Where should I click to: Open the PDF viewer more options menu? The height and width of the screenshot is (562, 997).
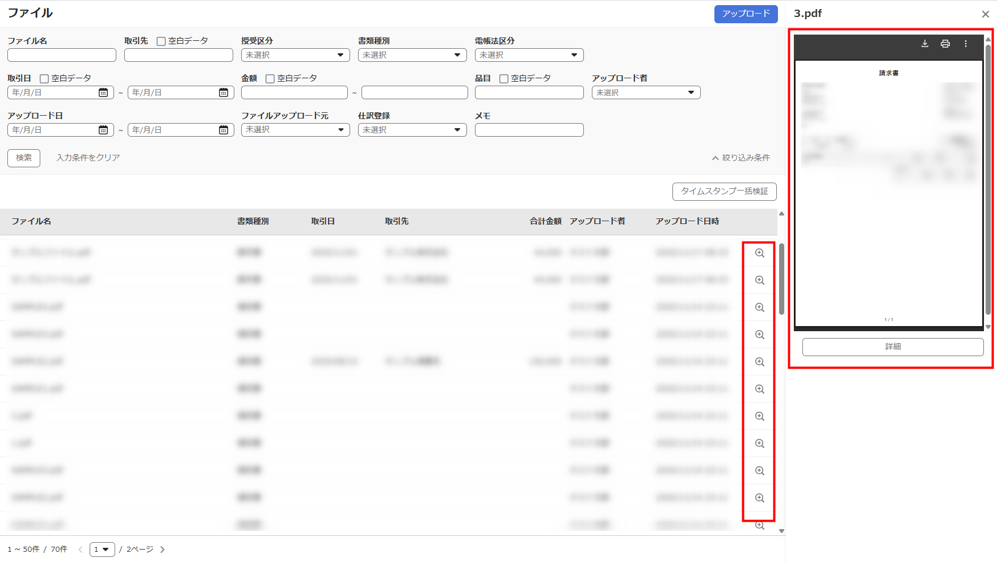click(x=966, y=44)
